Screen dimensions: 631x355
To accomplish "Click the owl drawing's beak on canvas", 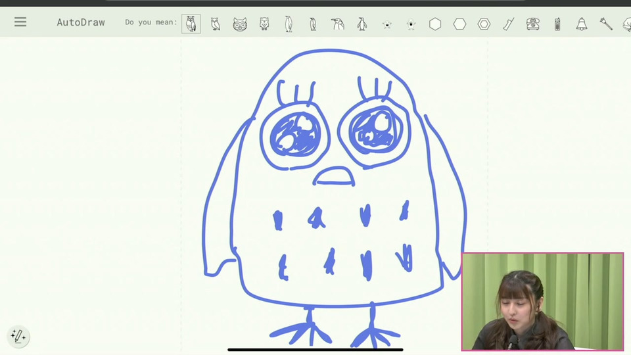I will (334, 176).
